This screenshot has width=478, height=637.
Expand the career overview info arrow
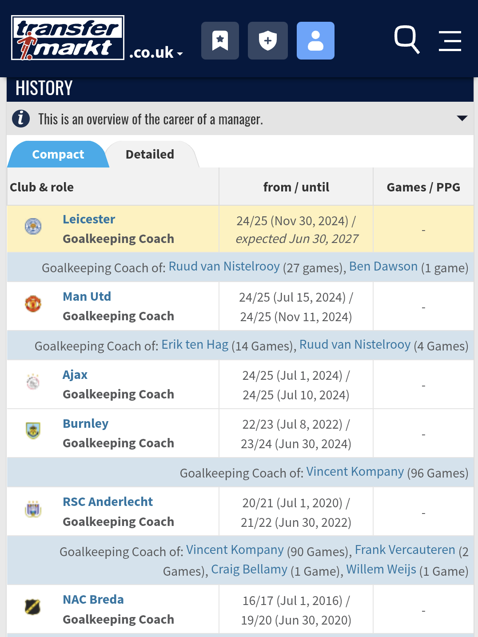(462, 118)
